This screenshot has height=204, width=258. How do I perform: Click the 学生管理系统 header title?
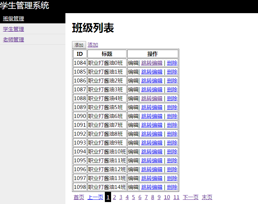tap(24, 6)
